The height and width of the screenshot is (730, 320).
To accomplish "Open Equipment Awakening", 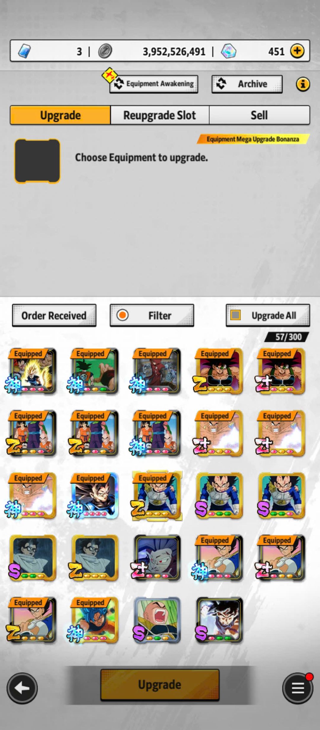I will tap(154, 84).
